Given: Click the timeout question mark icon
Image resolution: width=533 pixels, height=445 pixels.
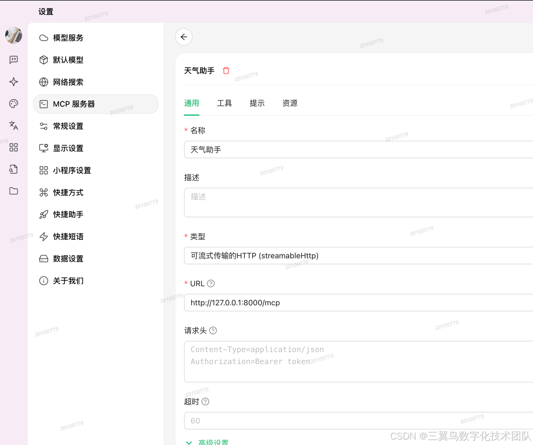Looking at the screenshot, I should [205, 401].
